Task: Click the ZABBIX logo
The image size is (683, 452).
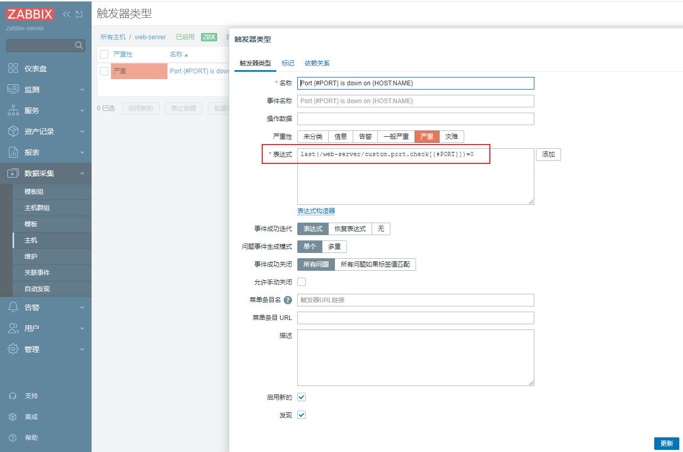Action: pos(31,14)
